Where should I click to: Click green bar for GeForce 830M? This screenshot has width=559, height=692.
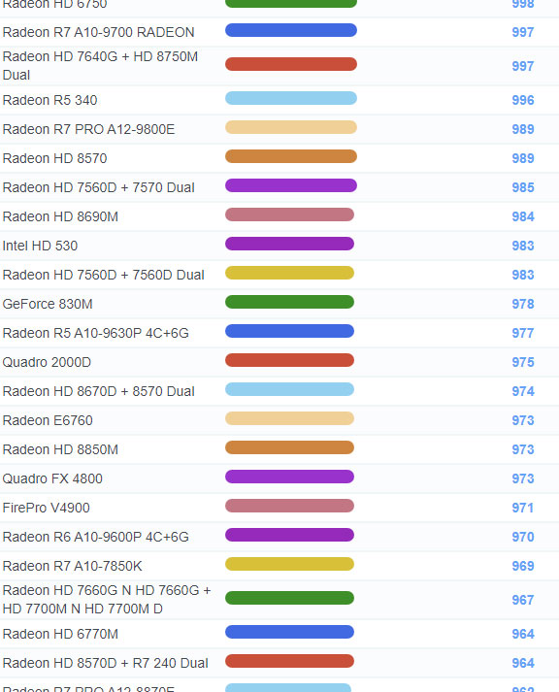(x=289, y=302)
